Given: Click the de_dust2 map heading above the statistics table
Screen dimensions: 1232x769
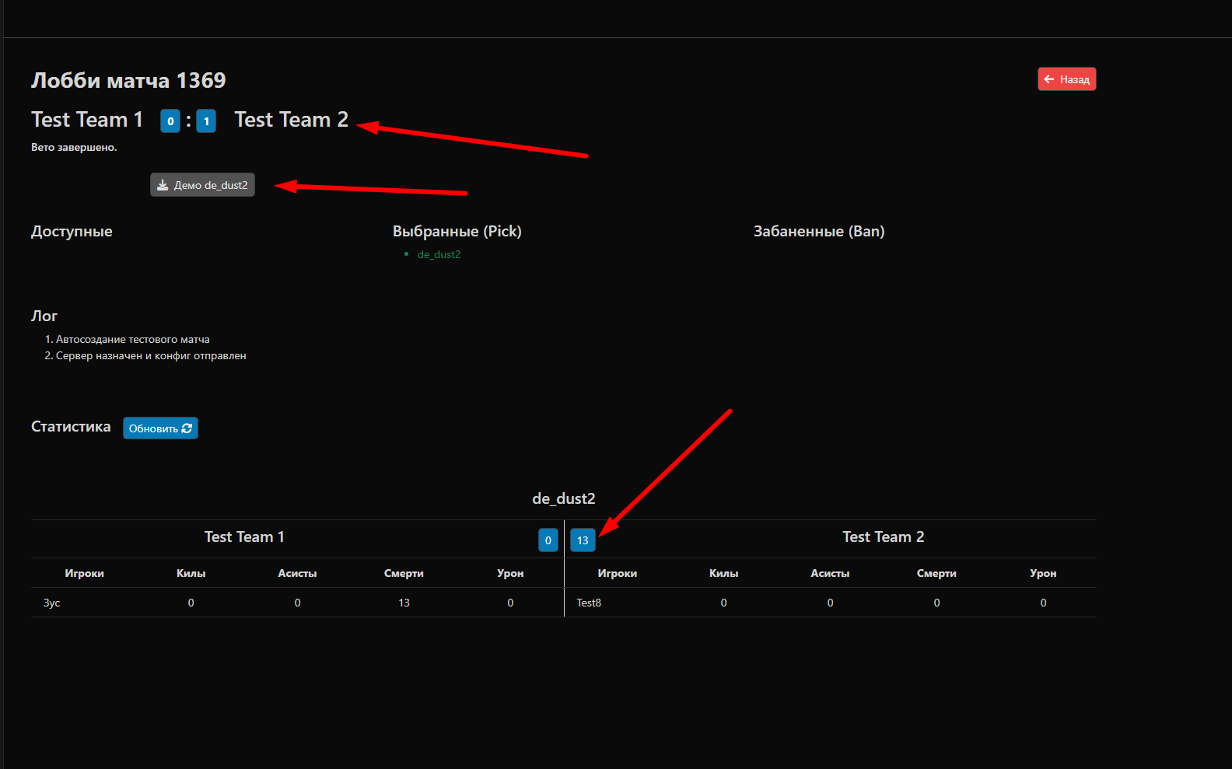Looking at the screenshot, I should coord(563,498).
